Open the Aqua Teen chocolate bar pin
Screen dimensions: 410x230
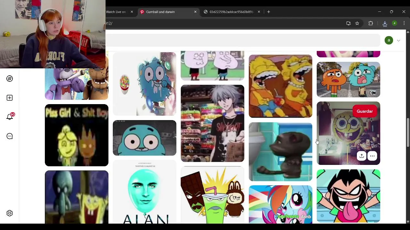(x=212, y=195)
